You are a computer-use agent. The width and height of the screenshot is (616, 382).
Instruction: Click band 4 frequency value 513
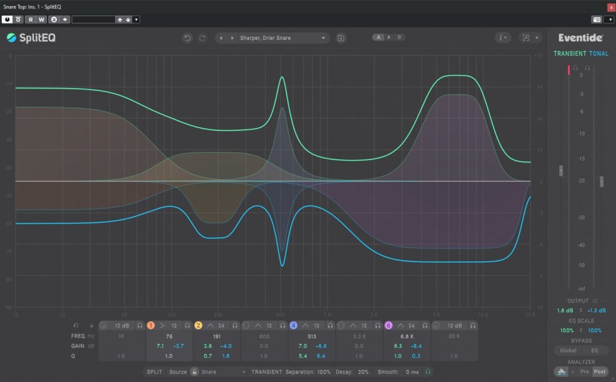(312, 336)
